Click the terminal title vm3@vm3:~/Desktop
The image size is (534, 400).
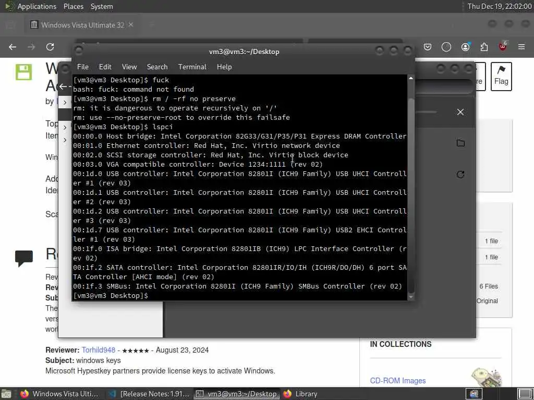244,52
